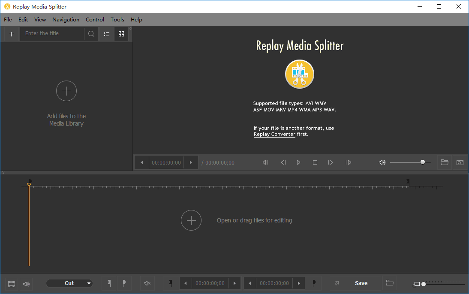Image resolution: width=469 pixels, height=294 pixels.
Task: Open the output folder next to Save
Action: pos(389,283)
